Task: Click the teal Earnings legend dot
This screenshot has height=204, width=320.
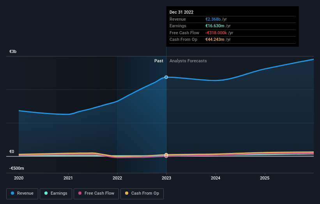Action: pyautogui.click(x=46, y=193)
